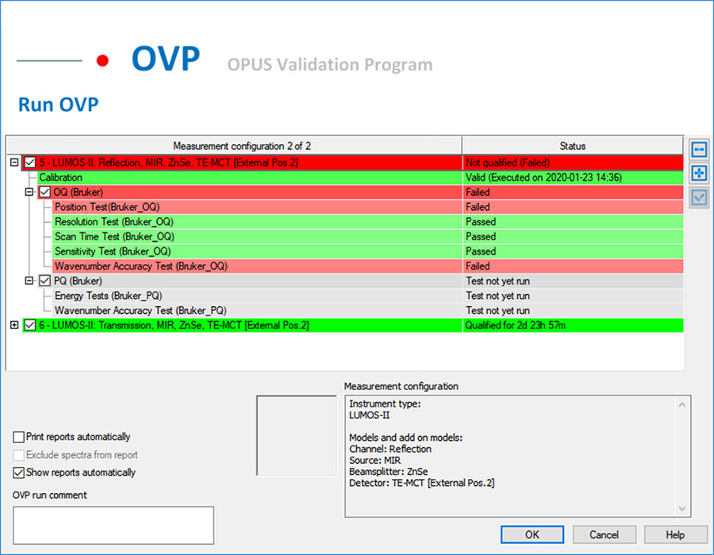Collapse the PQ (Bruker) tree node
The width and height of the screenshot is (714, 555).
coord(29,281)
